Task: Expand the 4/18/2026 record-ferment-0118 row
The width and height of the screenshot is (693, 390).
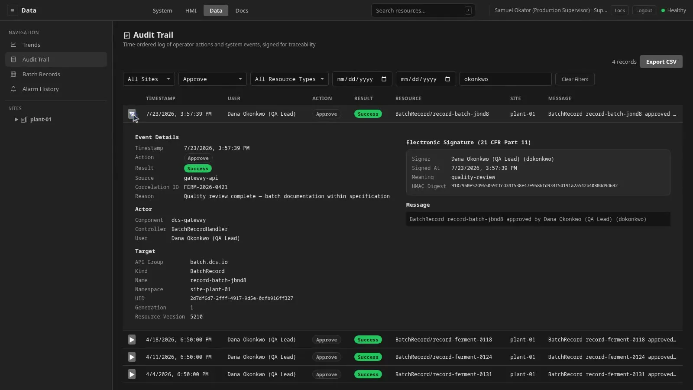Action: pos(132,340)
